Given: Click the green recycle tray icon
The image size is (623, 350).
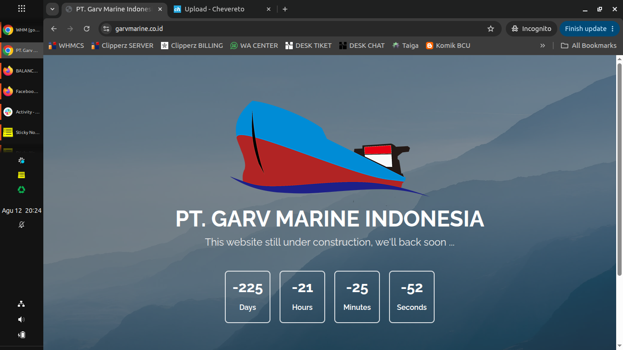Looking at the screenshot, I should [21, 190].
